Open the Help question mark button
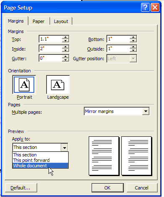164x197 pixels. click(x=145, y=8)
